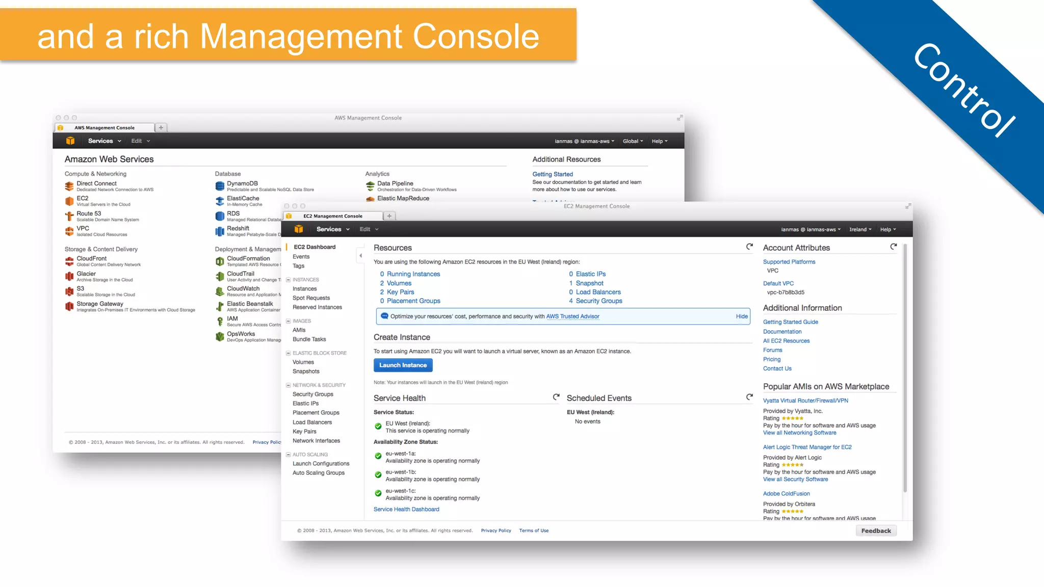
Task: Click the CloudFormation service icon
Action: click(220, 261)
